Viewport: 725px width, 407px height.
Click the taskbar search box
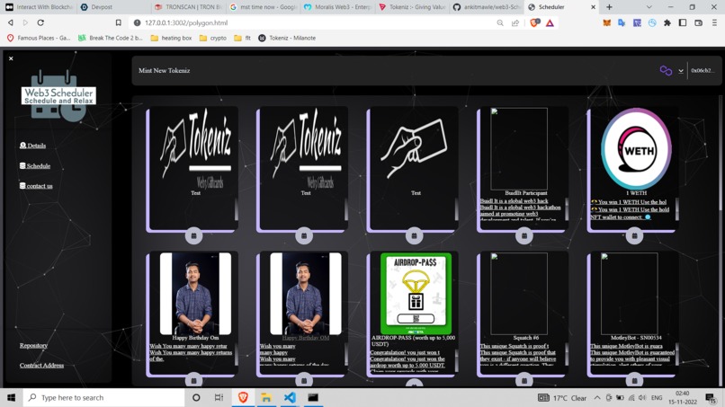[x=103, y=397]
